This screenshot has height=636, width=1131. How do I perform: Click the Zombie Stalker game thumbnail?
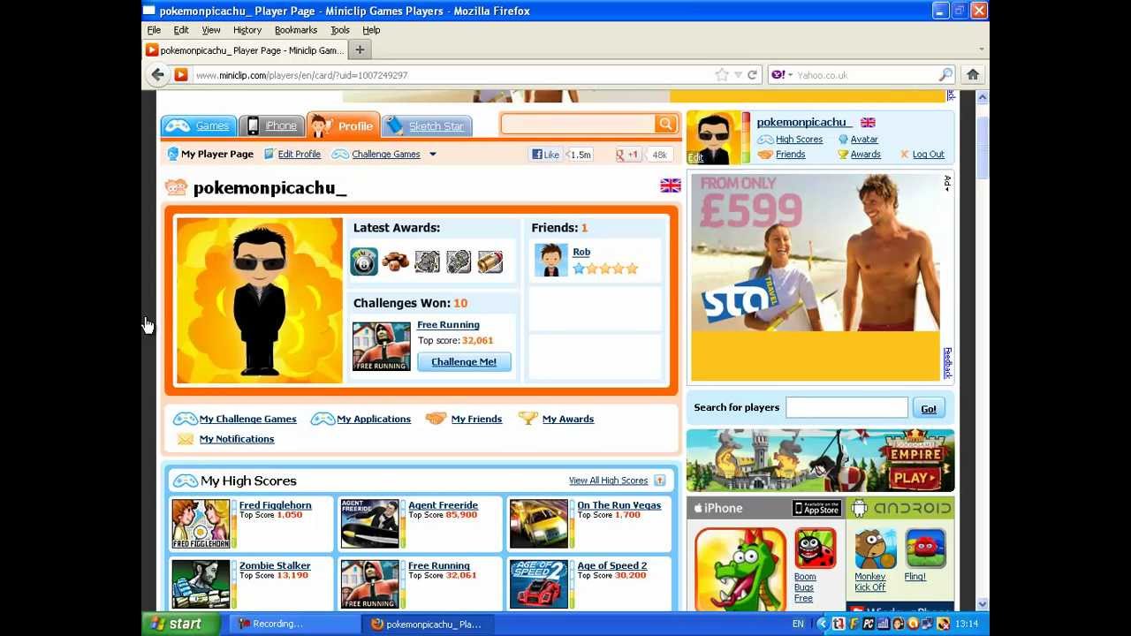tap(201, 584)
